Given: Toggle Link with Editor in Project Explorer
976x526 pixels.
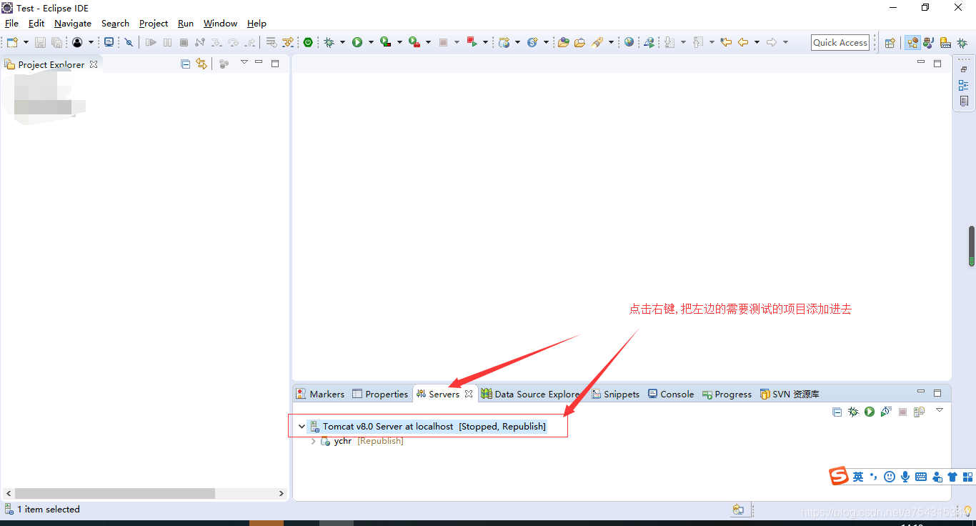Looking at the screenshot, I should coord(201,64).
